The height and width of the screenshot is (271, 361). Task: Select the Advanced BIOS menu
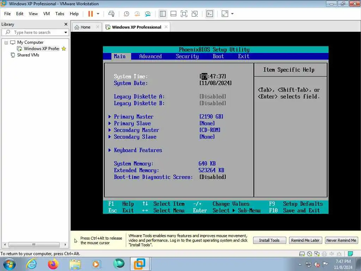[151, 56]
